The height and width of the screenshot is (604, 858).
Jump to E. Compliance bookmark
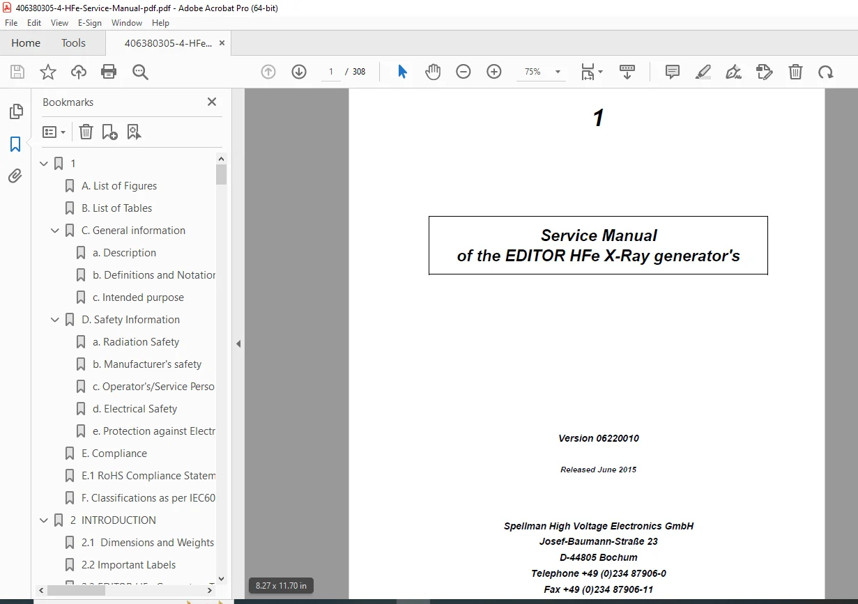tap(114, 454)
